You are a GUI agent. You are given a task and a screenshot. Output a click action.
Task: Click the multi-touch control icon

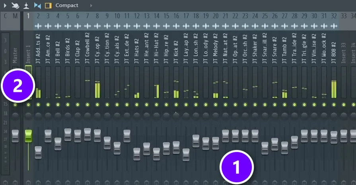(x=15, y=6)
